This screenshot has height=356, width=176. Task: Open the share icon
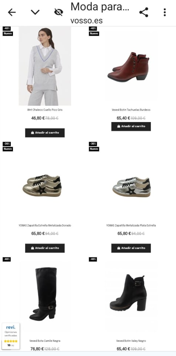pyautogui.click(x=144, y=12)
